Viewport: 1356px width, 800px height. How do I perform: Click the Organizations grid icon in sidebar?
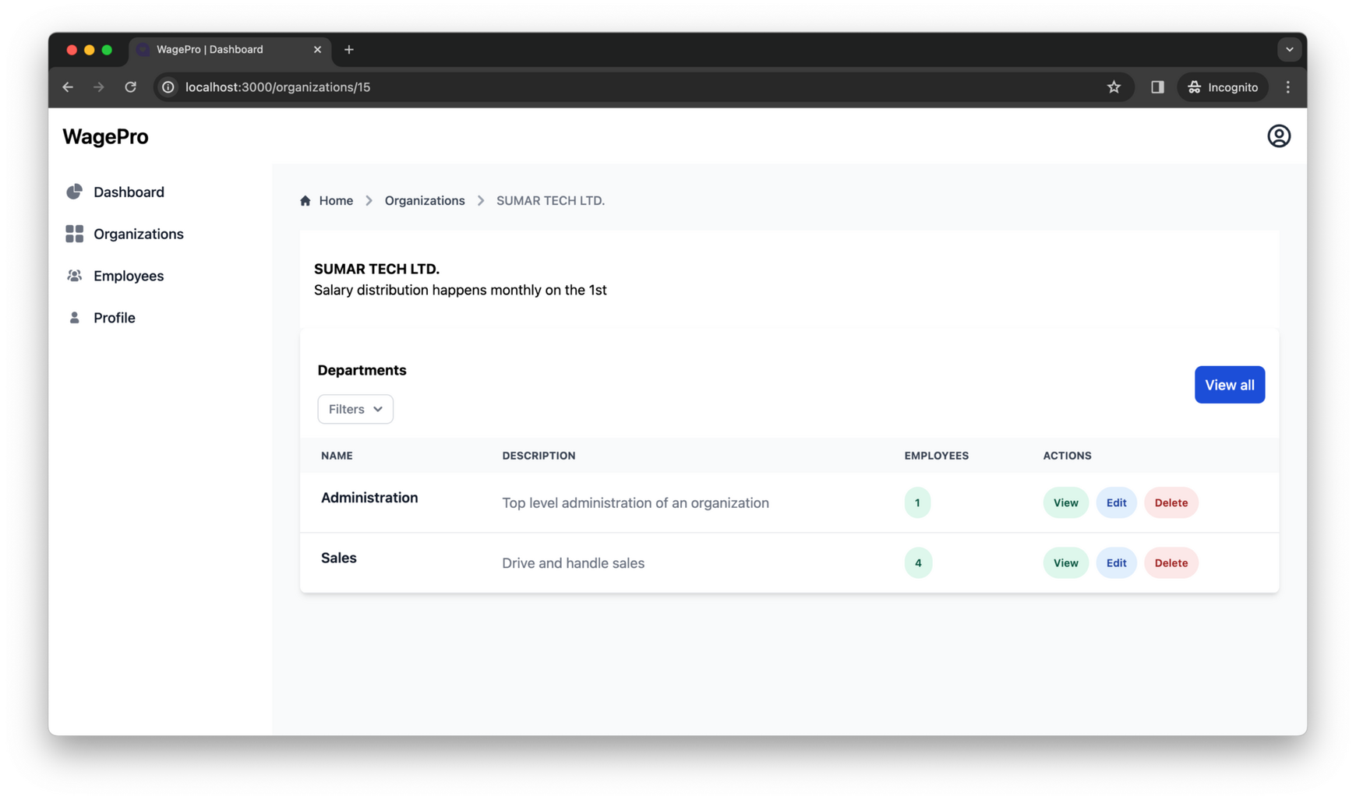[74, 233]
